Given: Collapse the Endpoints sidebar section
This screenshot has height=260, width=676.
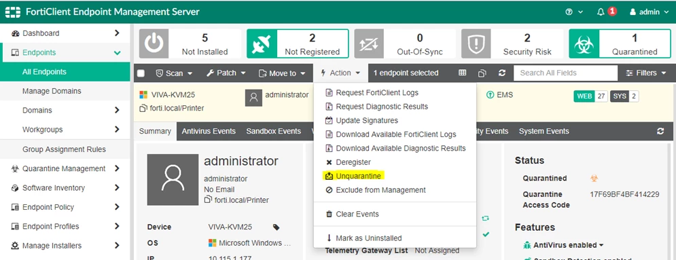Looking at the screenshot, I should point(117,52).
